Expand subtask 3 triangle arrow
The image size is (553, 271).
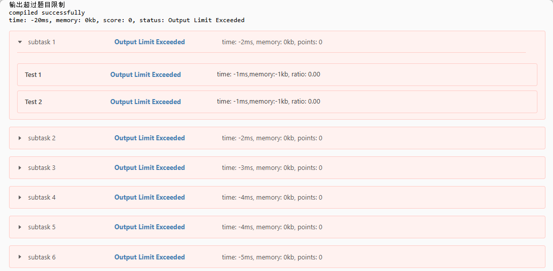(20, 167)
